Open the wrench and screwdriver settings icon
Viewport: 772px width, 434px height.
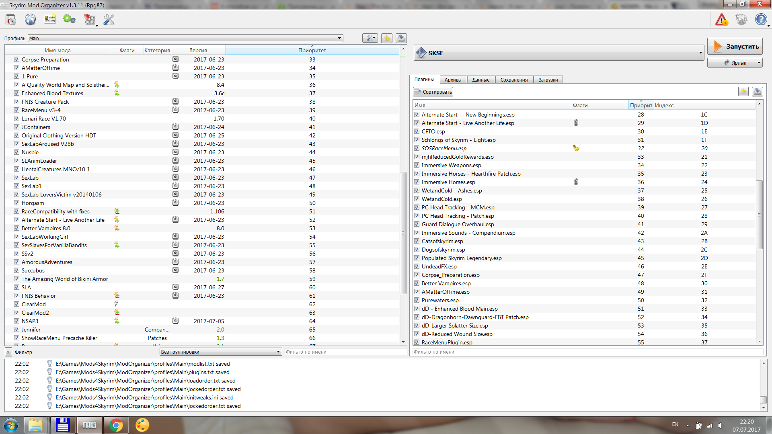pyautogui.click(x=109, y=19)
